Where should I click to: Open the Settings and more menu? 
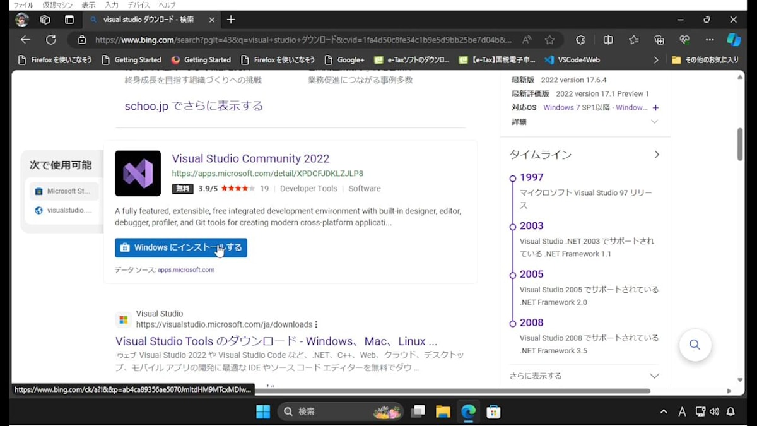[709, 40]
